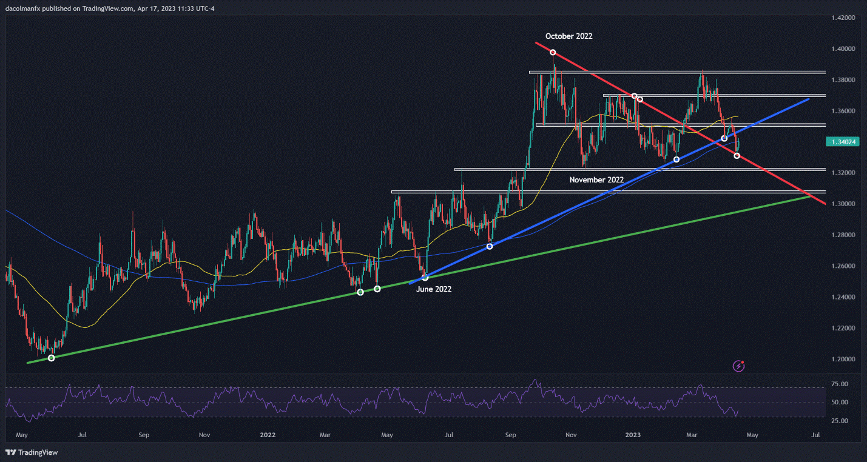Screen dimensions: 867x462
Task: Click the 25.00 level on RSI scale
Action: 840,420
